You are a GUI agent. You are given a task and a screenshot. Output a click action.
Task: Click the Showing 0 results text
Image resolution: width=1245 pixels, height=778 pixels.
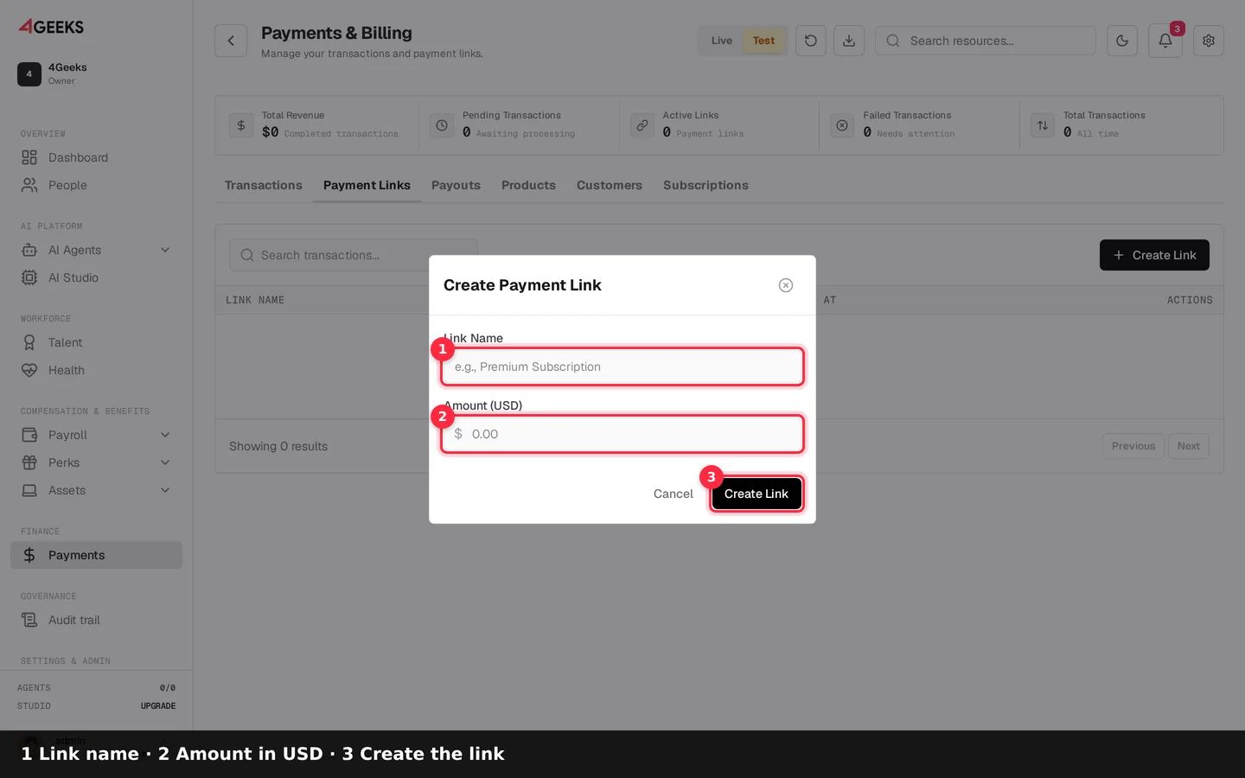click(x=278, y=446)
